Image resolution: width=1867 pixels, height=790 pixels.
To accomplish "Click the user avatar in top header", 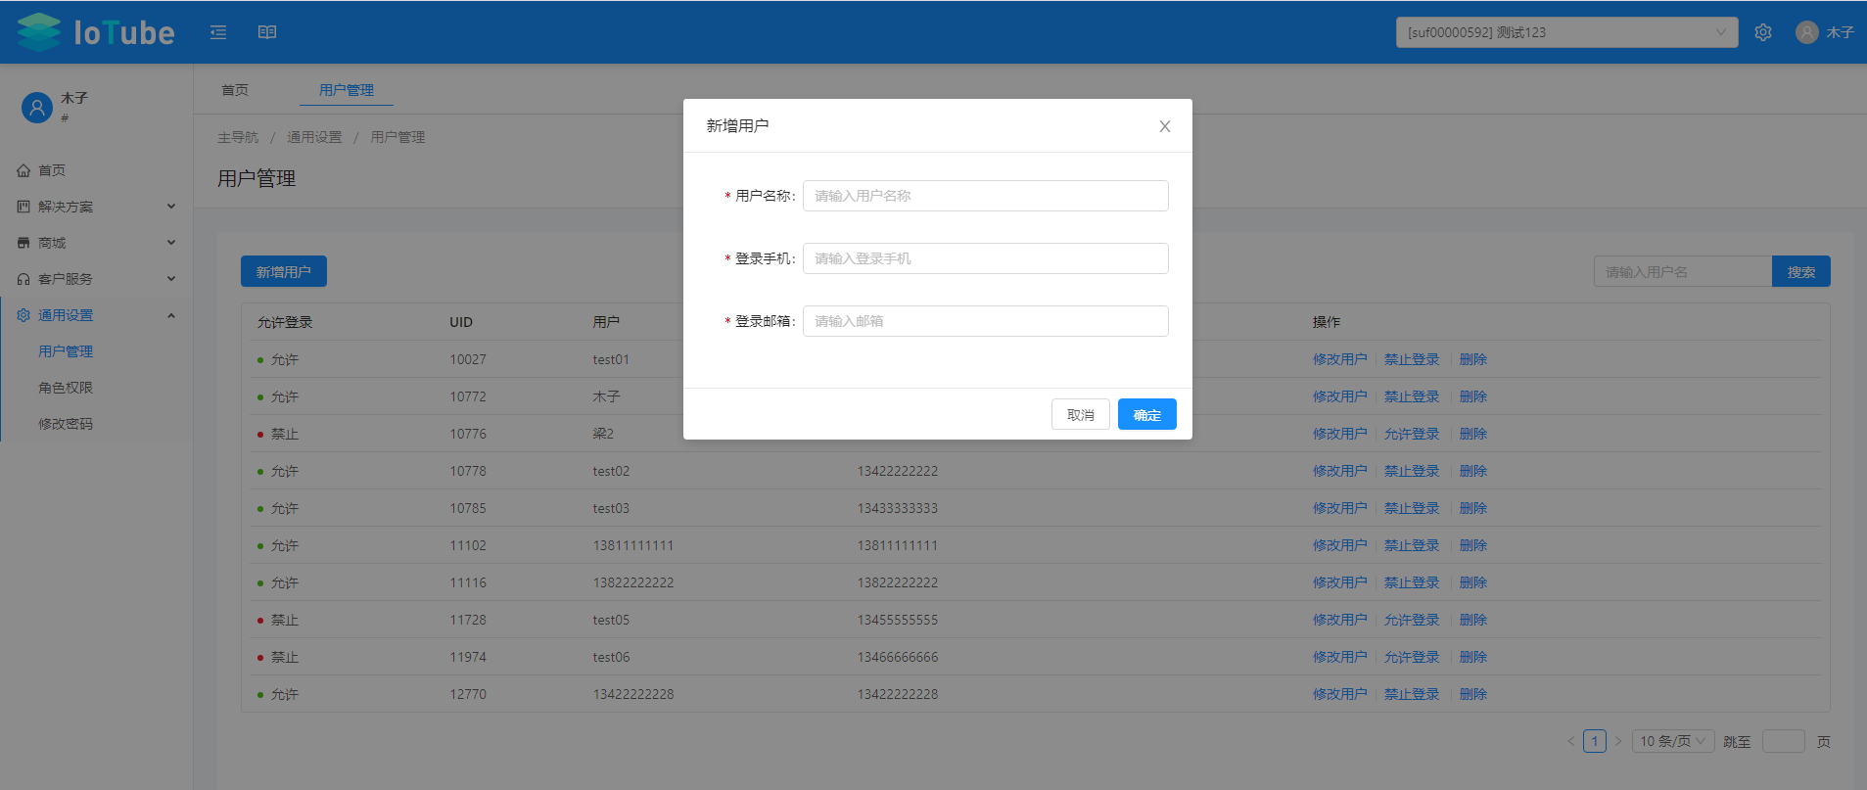I will coord(1807,32).
